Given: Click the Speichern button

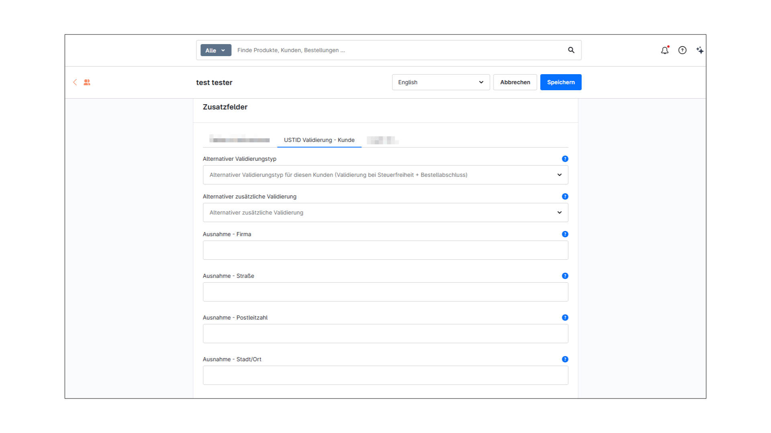Looking at the screenshot, I should point(561,82).
